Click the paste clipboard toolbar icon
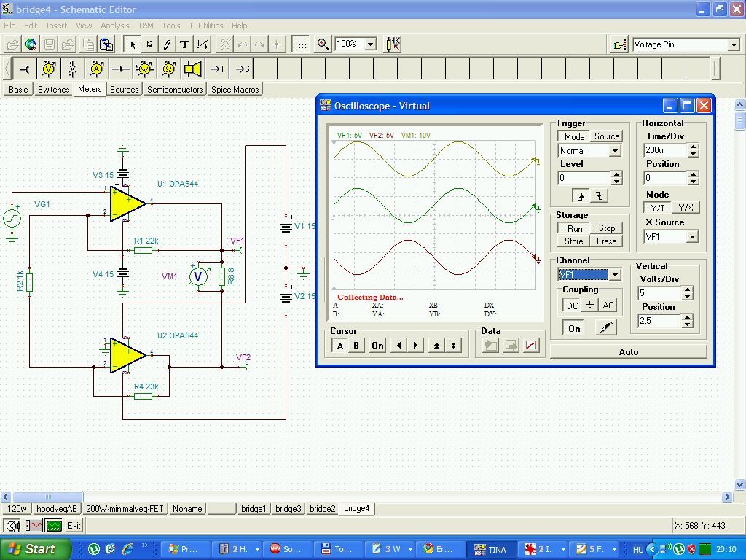 click(106, 44)
